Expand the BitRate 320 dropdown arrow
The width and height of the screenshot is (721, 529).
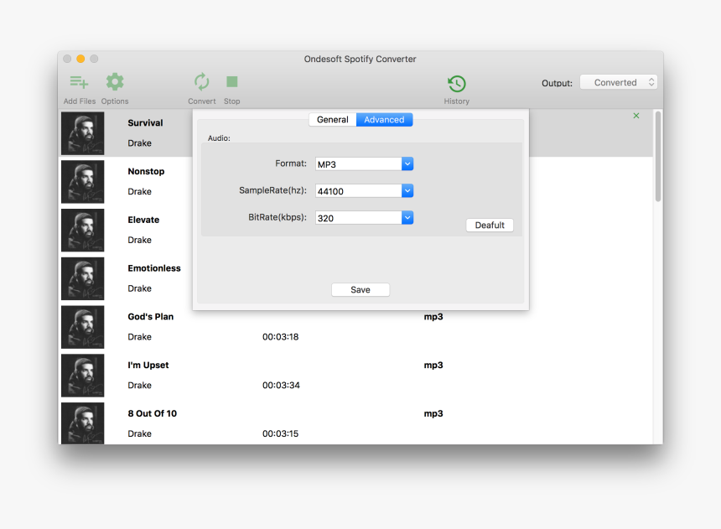[407, 218]
